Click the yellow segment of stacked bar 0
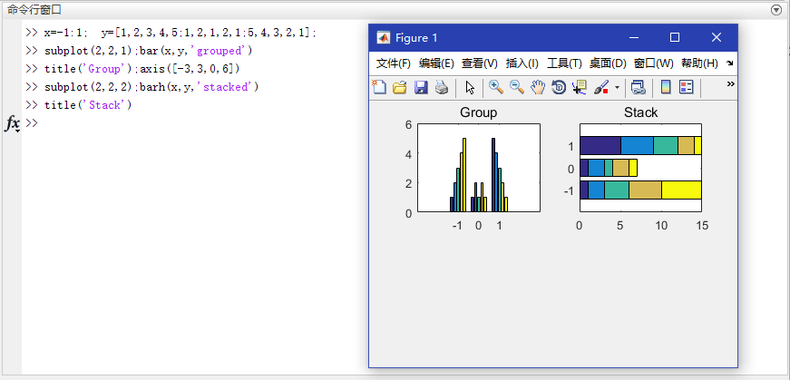The width and height of the screenshot is (790, 380). coord(633,168)
